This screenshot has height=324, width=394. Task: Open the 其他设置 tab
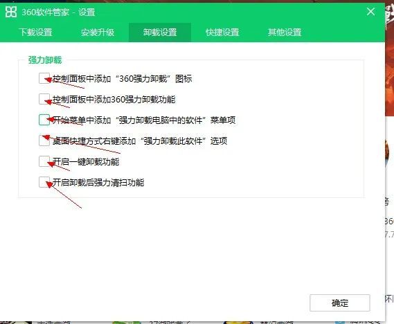pos(285,33)
